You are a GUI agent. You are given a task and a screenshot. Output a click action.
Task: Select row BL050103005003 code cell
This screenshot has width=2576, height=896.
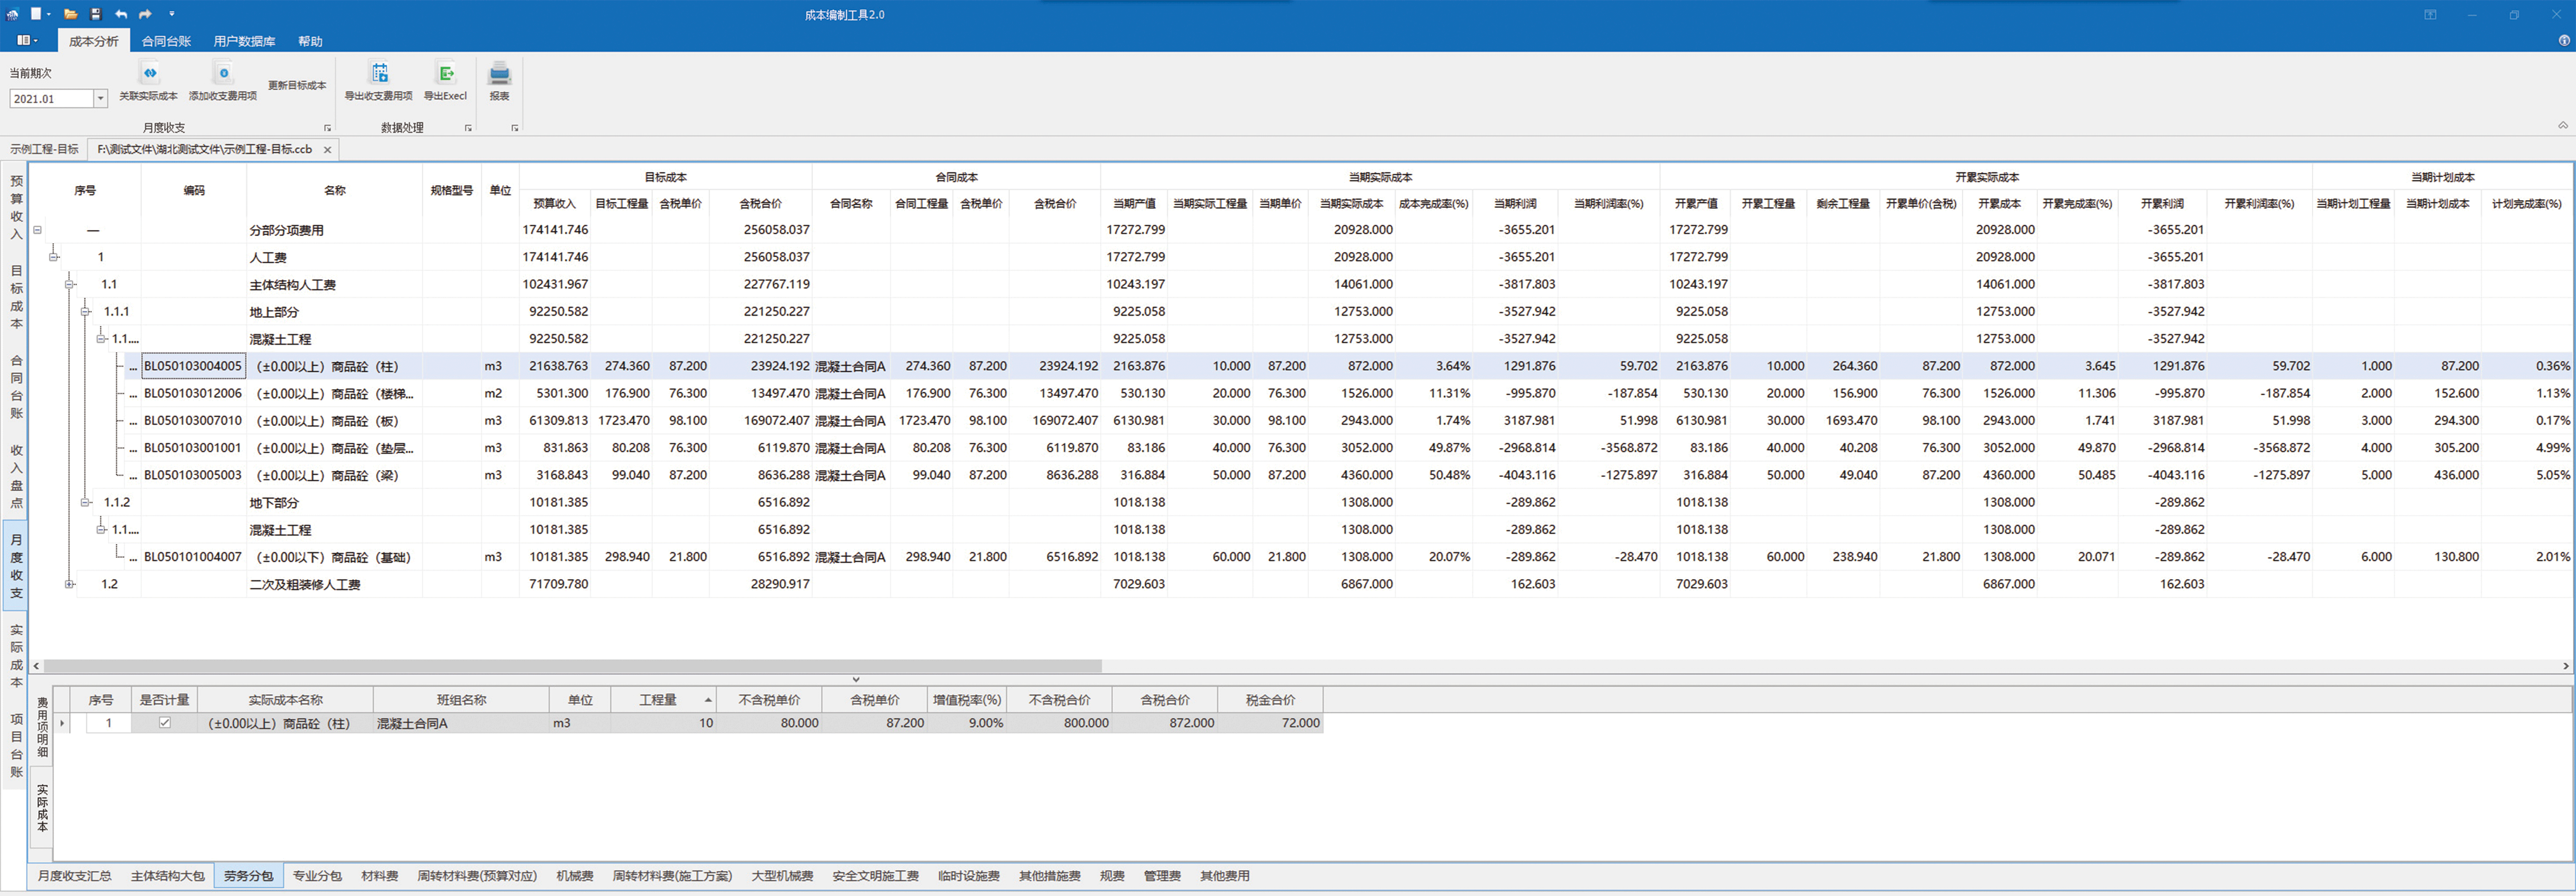coord(193,475)
